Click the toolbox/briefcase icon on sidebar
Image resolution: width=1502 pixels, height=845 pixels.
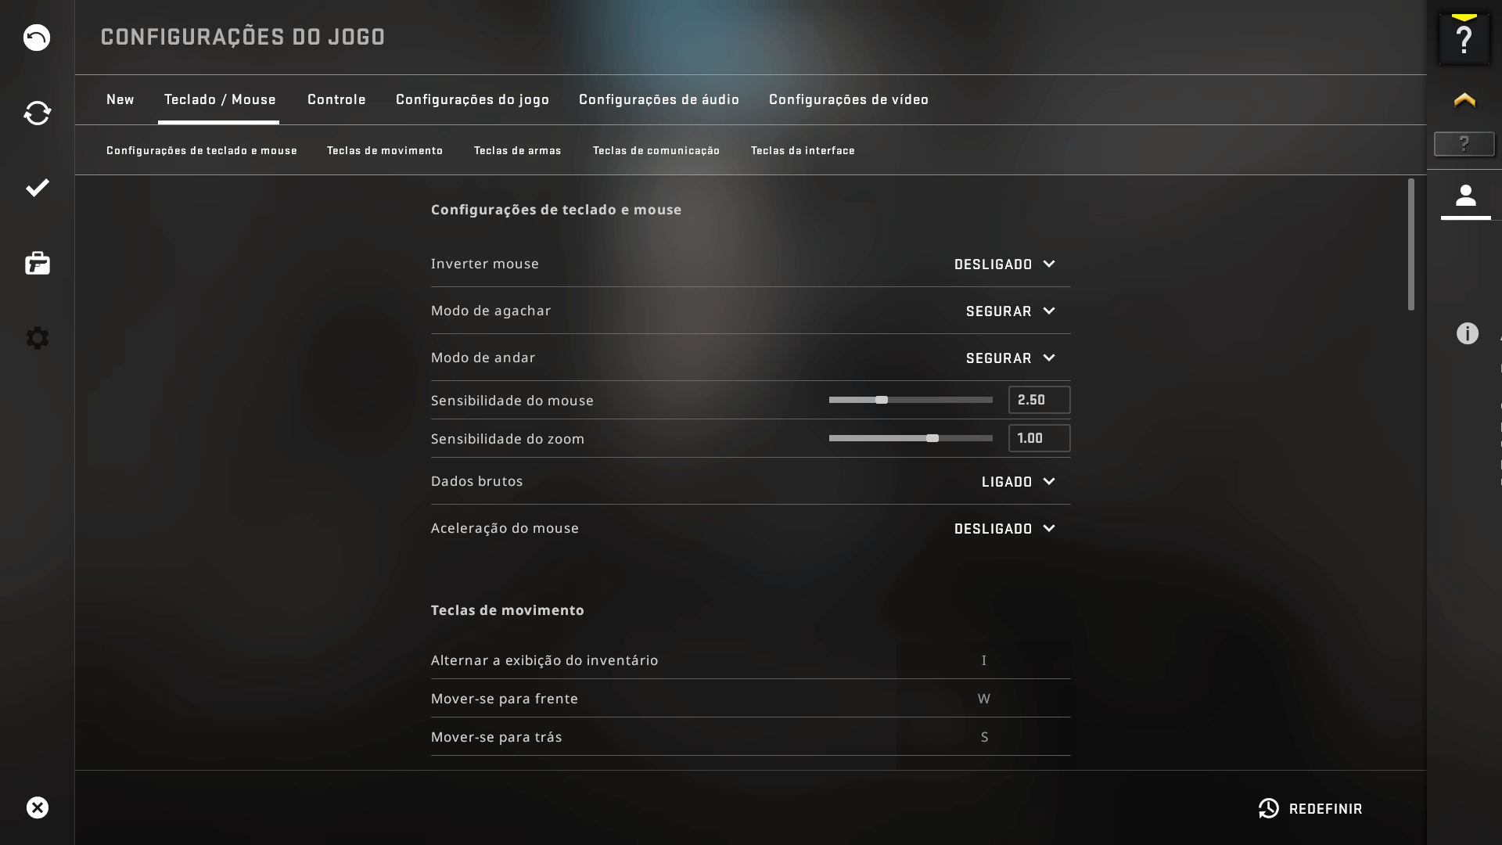point(37,263)
